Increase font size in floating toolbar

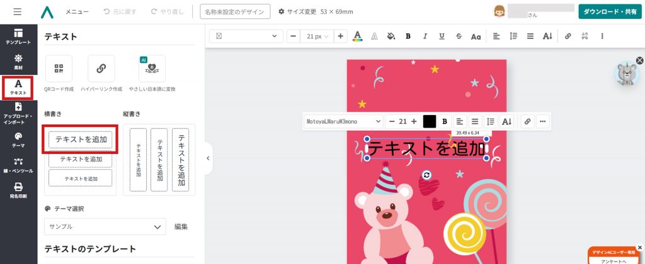pyautogui.click(x=414, y=121)
